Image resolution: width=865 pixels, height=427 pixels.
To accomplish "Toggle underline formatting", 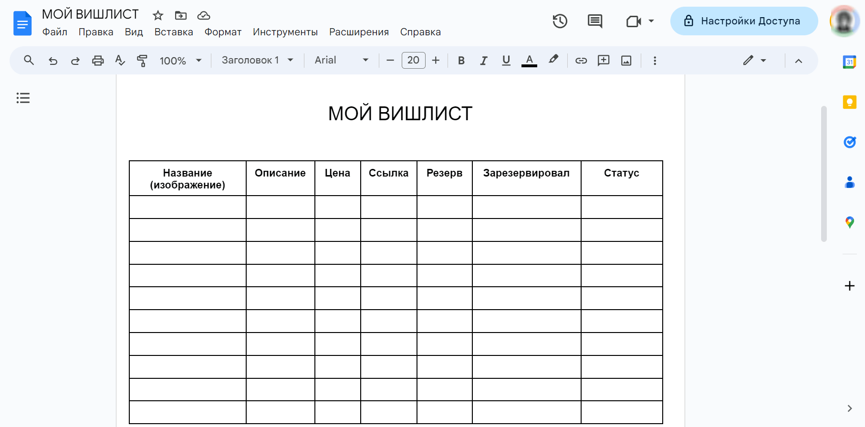I will pos(506,61).
